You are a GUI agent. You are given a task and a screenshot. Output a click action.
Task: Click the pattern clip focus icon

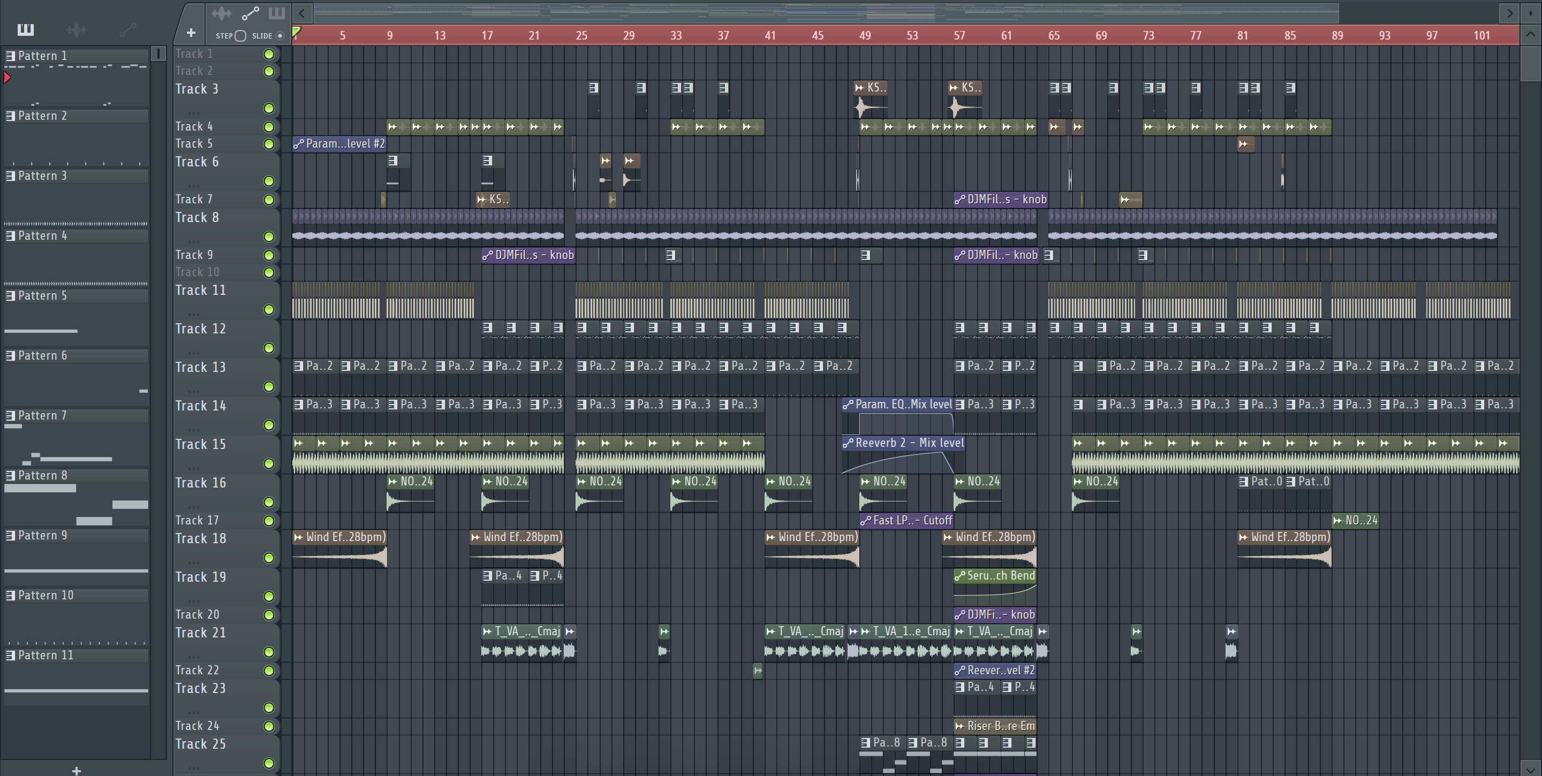(277, 13)
